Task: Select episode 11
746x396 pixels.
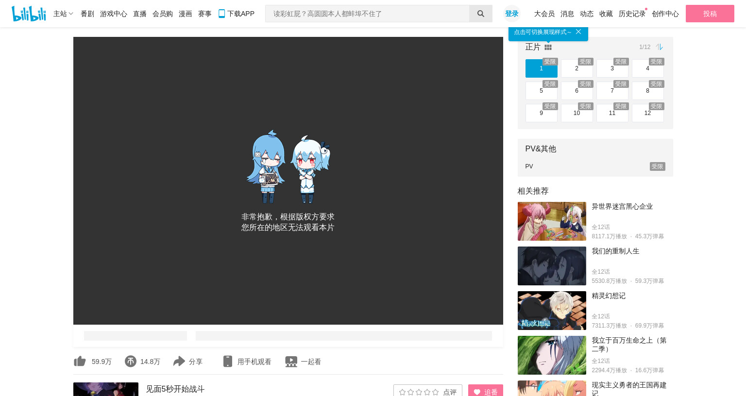Action: (x=612, y=113)
